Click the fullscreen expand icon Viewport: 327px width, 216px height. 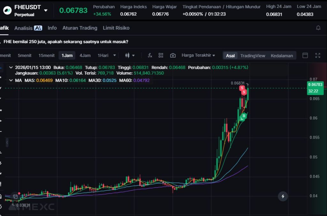point(317,55)
